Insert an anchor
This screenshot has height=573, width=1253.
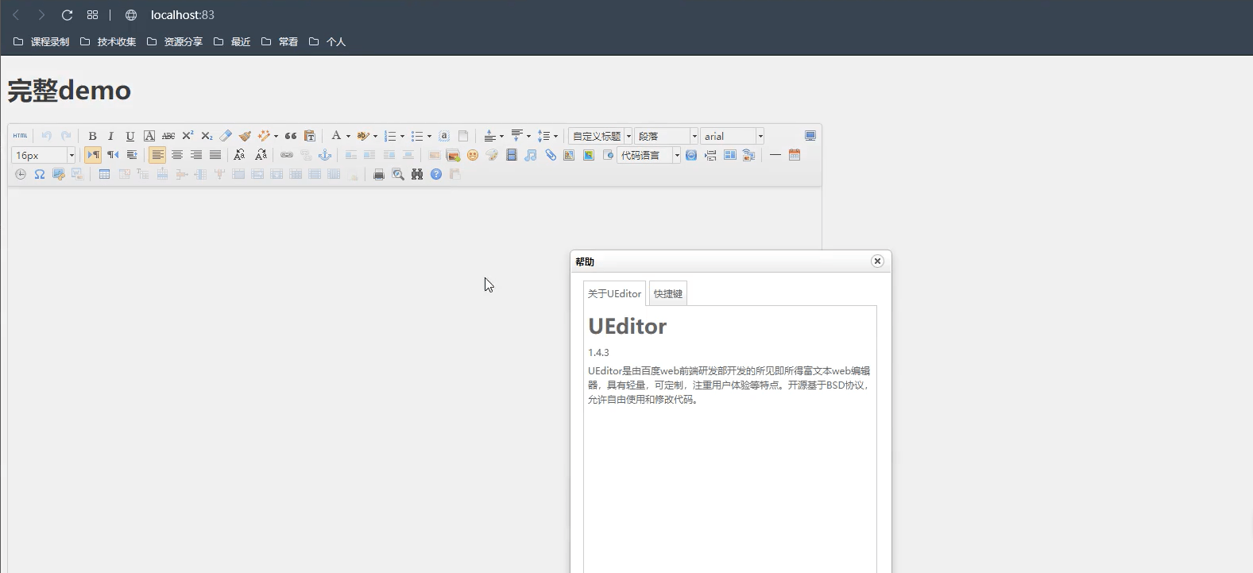tap(325, 155)
